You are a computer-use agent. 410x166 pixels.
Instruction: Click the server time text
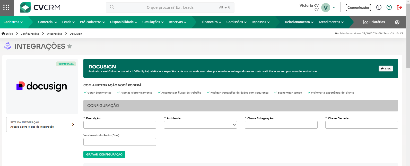(x=369, y=34)
